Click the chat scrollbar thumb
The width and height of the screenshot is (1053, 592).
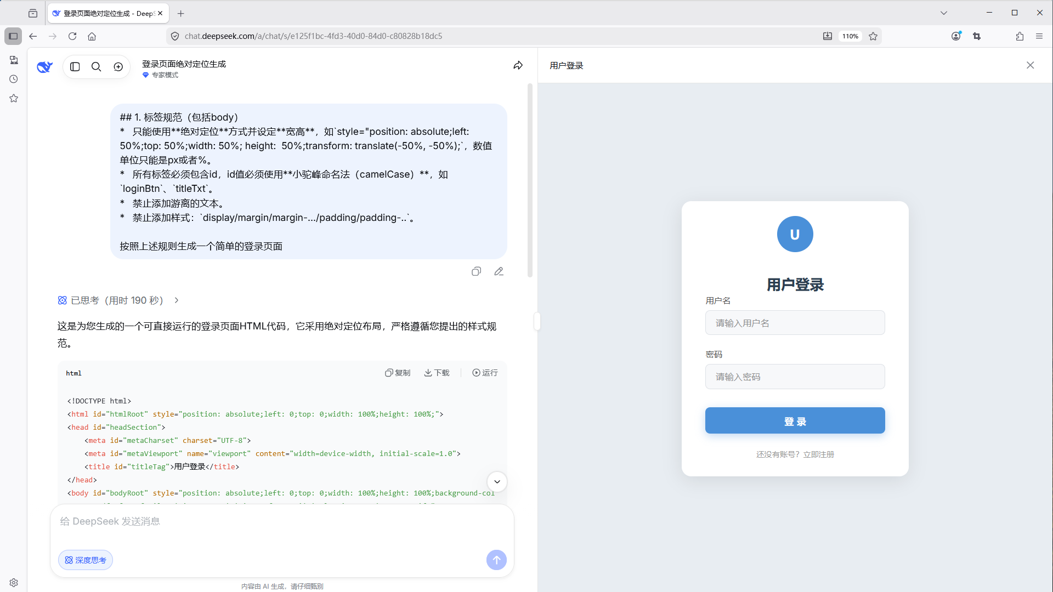click(x=530, y=180)
